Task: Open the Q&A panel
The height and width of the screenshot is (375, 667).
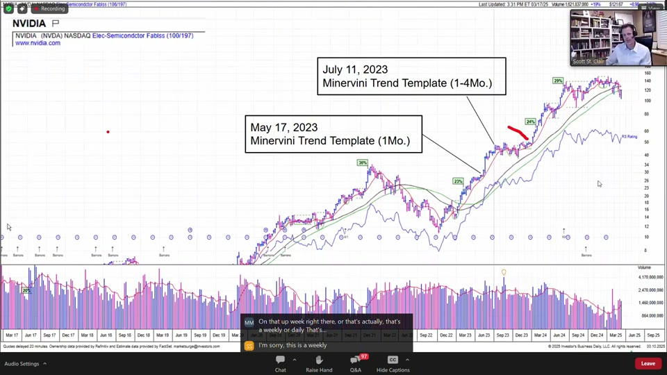Action: 356,363
